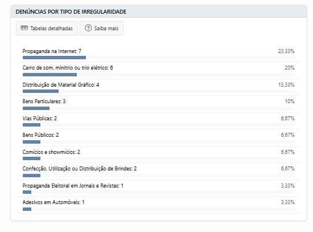Viewport: 313px width, 232px height.
Task: Click the 13,33% percentage value
Action: [286, 85]
